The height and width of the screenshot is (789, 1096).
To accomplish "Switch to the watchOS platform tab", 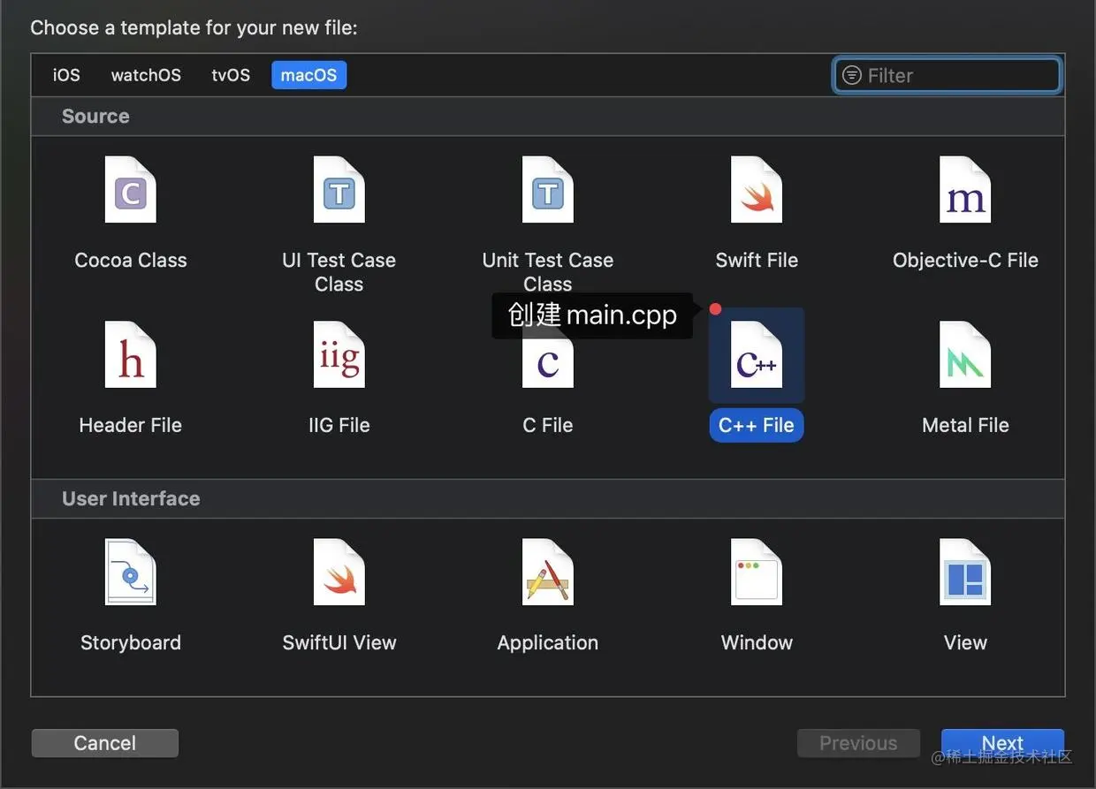I will coord(146,75).
